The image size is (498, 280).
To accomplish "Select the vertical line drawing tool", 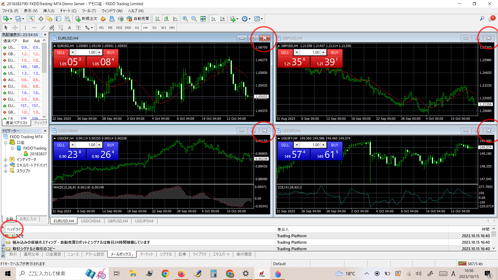I will [25, 27].
